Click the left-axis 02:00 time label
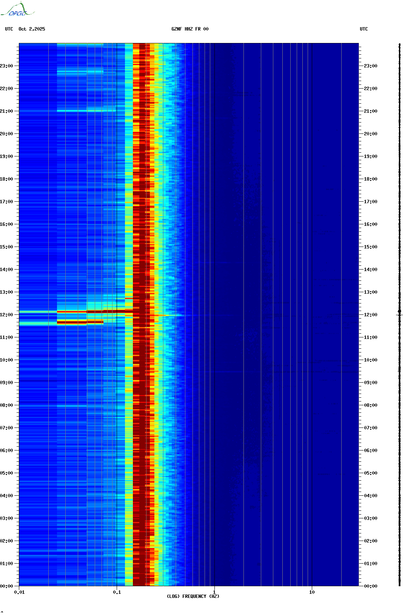 click(x=6, y=541)
